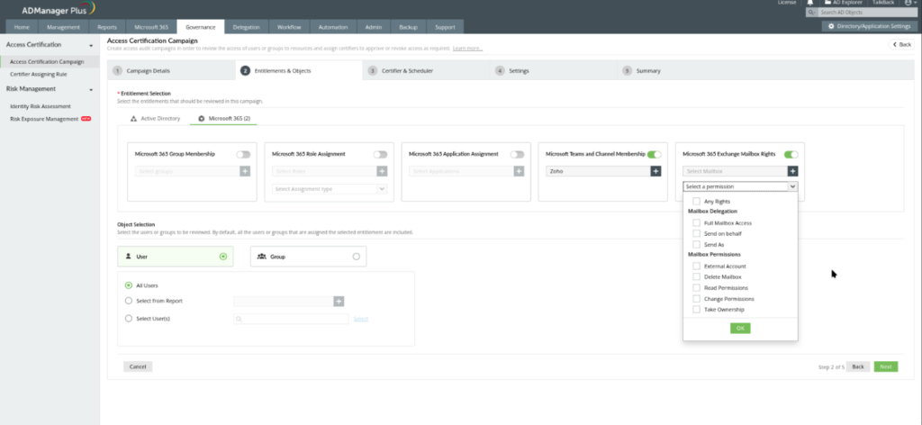Turn off Microsoft Teams and Channel Membership toggle
The image size is (922, 425).
click(655, 155)
